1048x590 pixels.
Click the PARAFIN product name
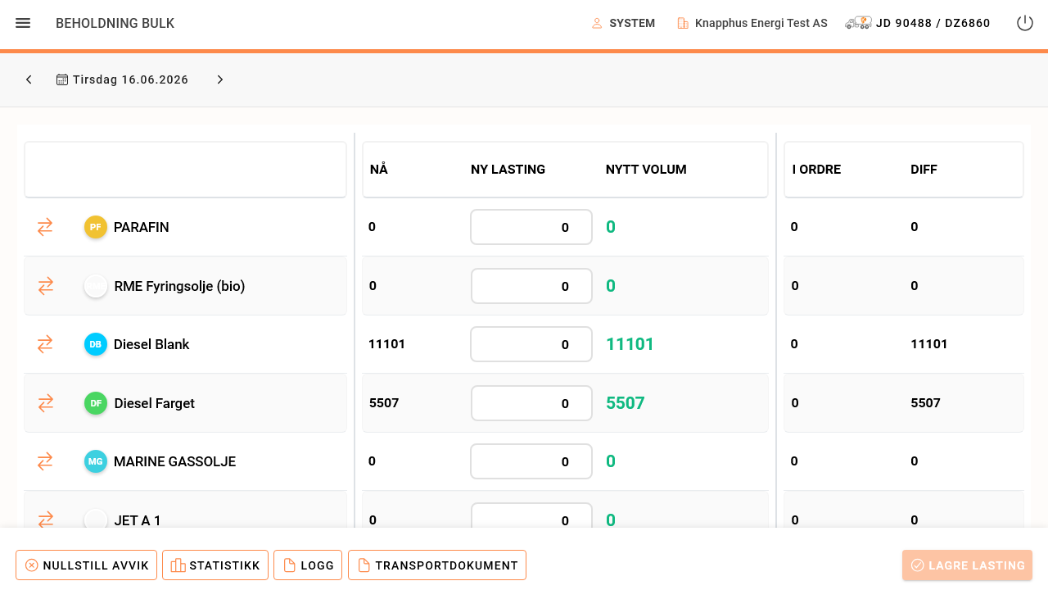pyautogui.click(x=142, y=227)
